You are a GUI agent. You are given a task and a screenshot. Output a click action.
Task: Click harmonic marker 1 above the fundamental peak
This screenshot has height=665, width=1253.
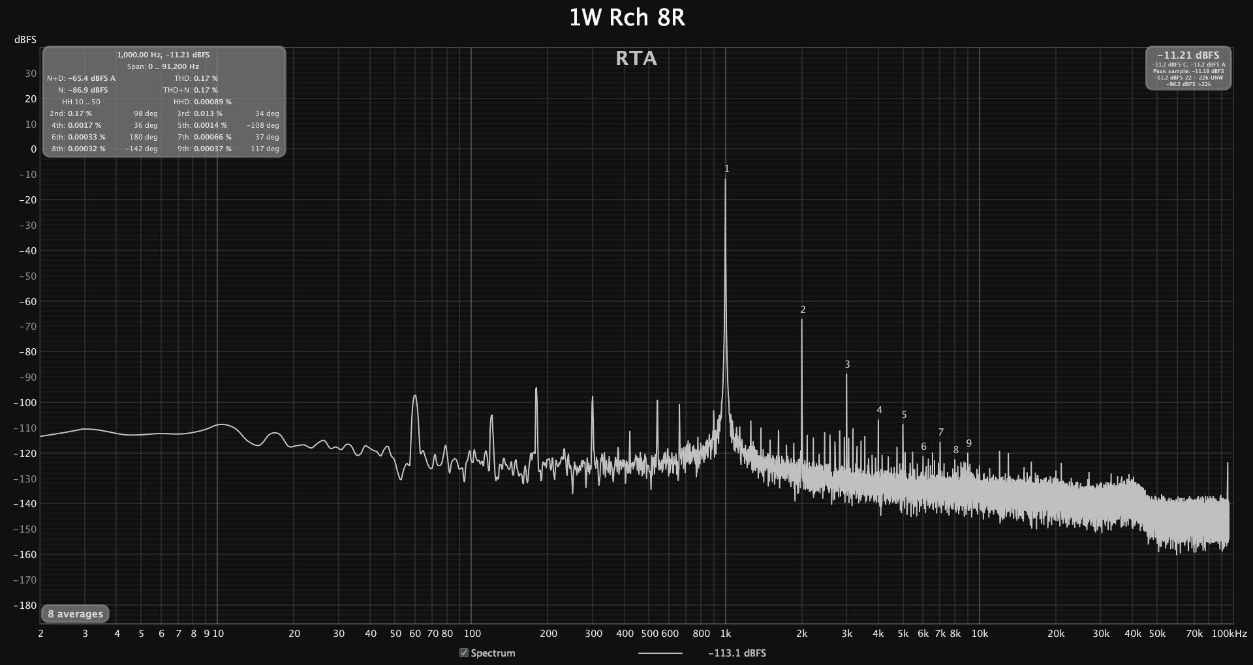pos(726,169)
